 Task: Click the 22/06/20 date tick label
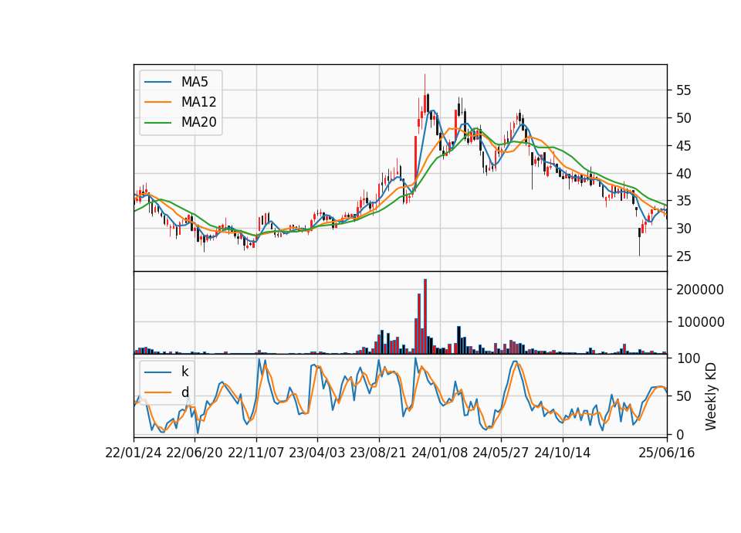point(195,453)
